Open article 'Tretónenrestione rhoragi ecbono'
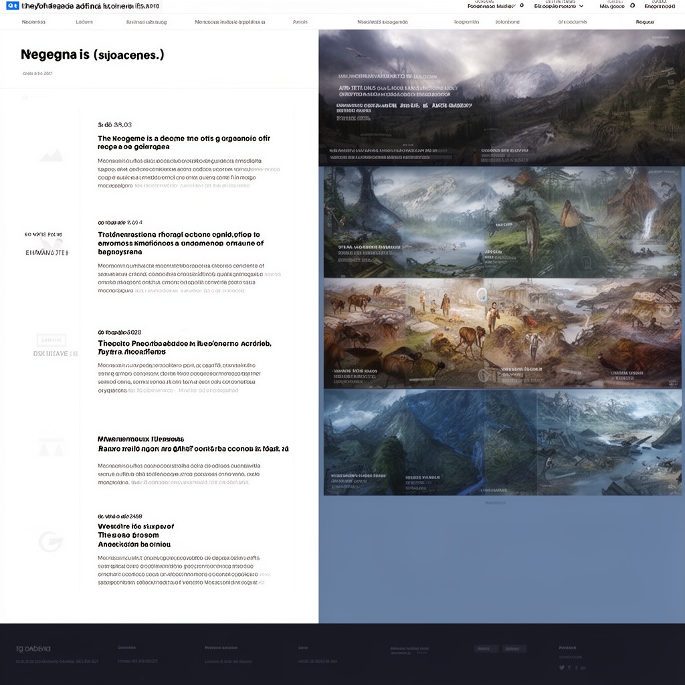Image resolution: width=685 pixels, height=685 pixels. click(x=181, y=243)
